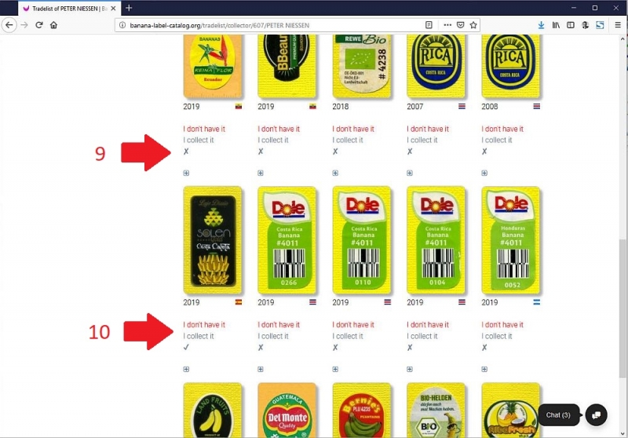The height and width of the screenshot is (438, 628).
Task: Open the Dole Honduras Banana label thumbnail
Action: click(511, 240)
